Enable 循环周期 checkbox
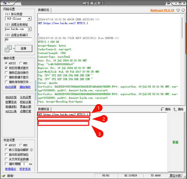Image resolution: width=187 pixels, height=179 pixels. [x=6, y=164]
